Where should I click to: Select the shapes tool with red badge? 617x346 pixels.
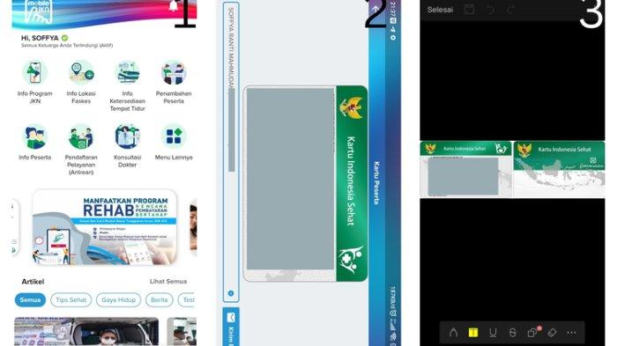(533, 332)
